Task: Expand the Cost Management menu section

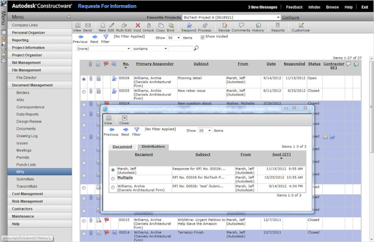Action: point(40,194)
